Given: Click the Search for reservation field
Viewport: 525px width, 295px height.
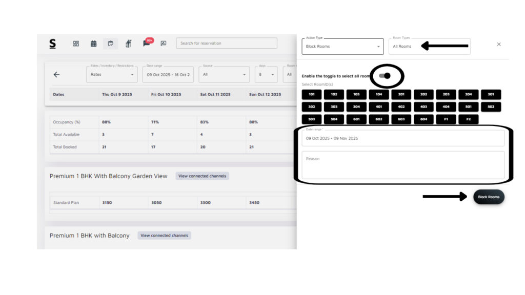Looking at the screenshot, I should tap(226, 44).
